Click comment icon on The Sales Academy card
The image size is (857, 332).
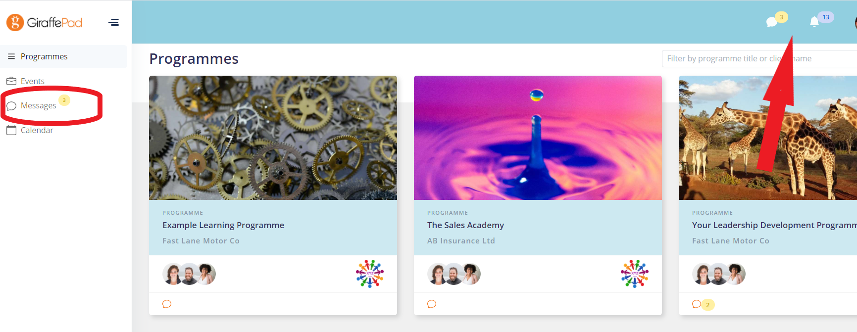(x=432, y=304)
